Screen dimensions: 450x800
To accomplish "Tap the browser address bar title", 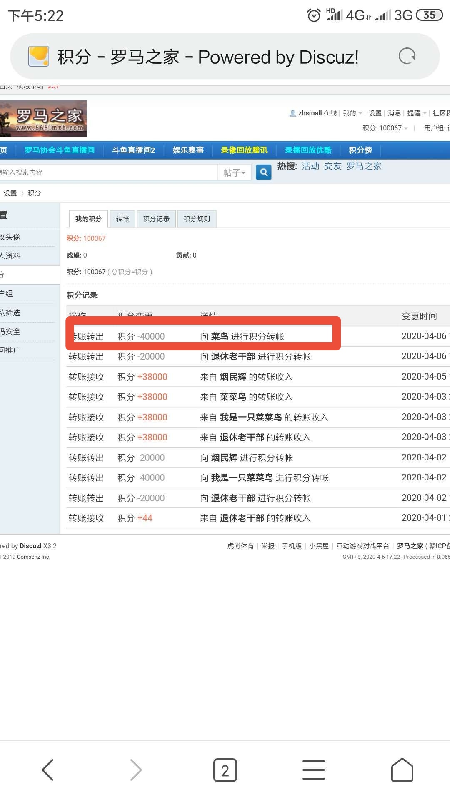I will [207, 57].
